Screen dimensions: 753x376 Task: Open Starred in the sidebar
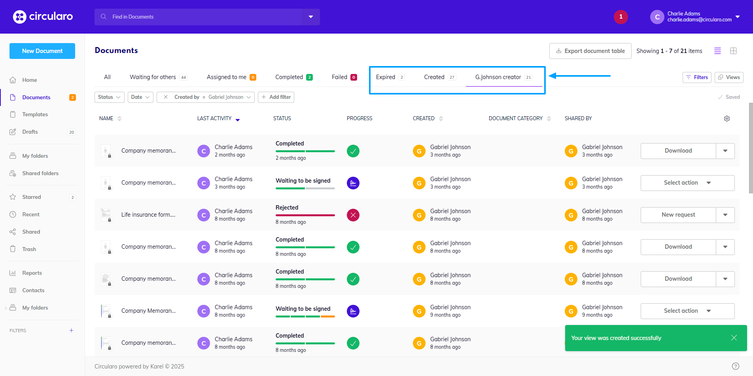tap(32, 197)
